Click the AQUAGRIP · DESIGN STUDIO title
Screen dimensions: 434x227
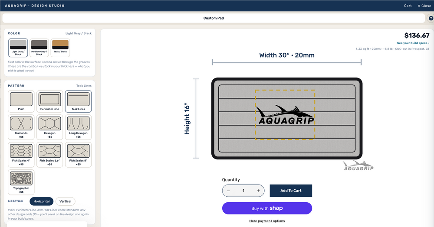(35, 6)
